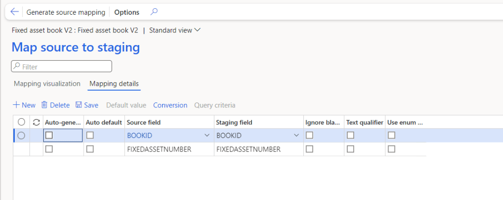
Task: Toggle Auto-generated checkbox for BOOKID row
Action: (x=49, y=136)
